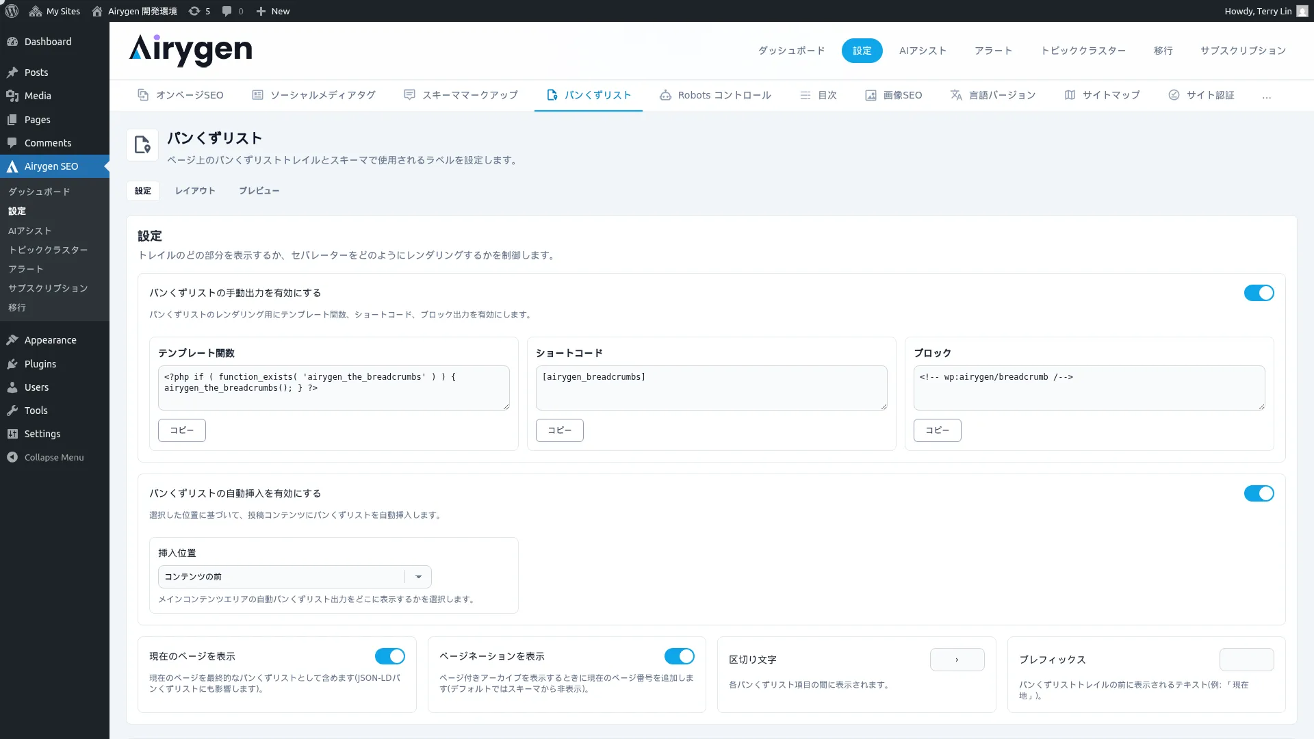The width and height of the screenshot is (1314, 739).
Task: Click the スキーママークアップ tab icon
Action: click(409, 95)
